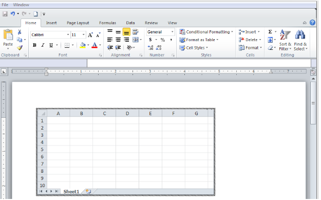
Task: Open the Help question mark
Action: [x=312, y=23]
